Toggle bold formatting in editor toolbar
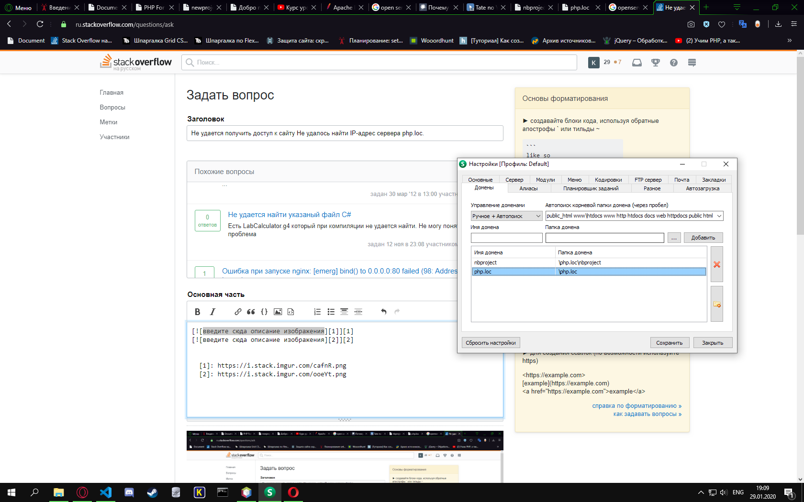 [197, 312]
